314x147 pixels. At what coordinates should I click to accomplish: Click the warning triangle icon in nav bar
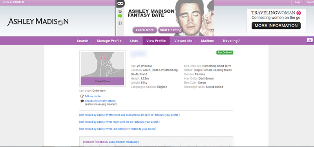pyautogui.click(x=310, y=40)
